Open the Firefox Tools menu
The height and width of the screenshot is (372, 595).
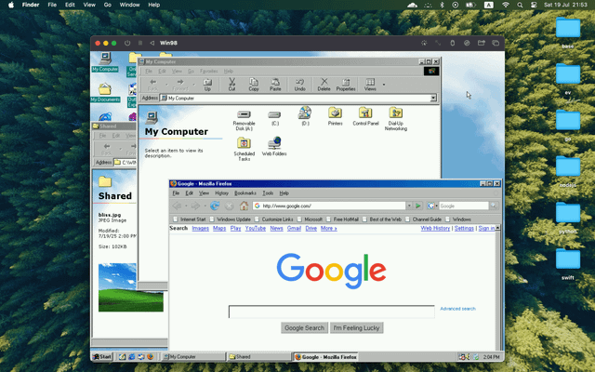(268, 193)
